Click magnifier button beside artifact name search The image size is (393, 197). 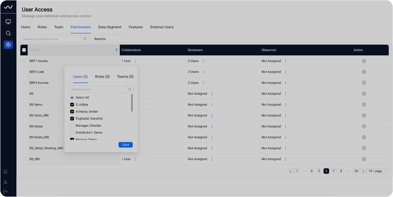click(x=85, y=39)
